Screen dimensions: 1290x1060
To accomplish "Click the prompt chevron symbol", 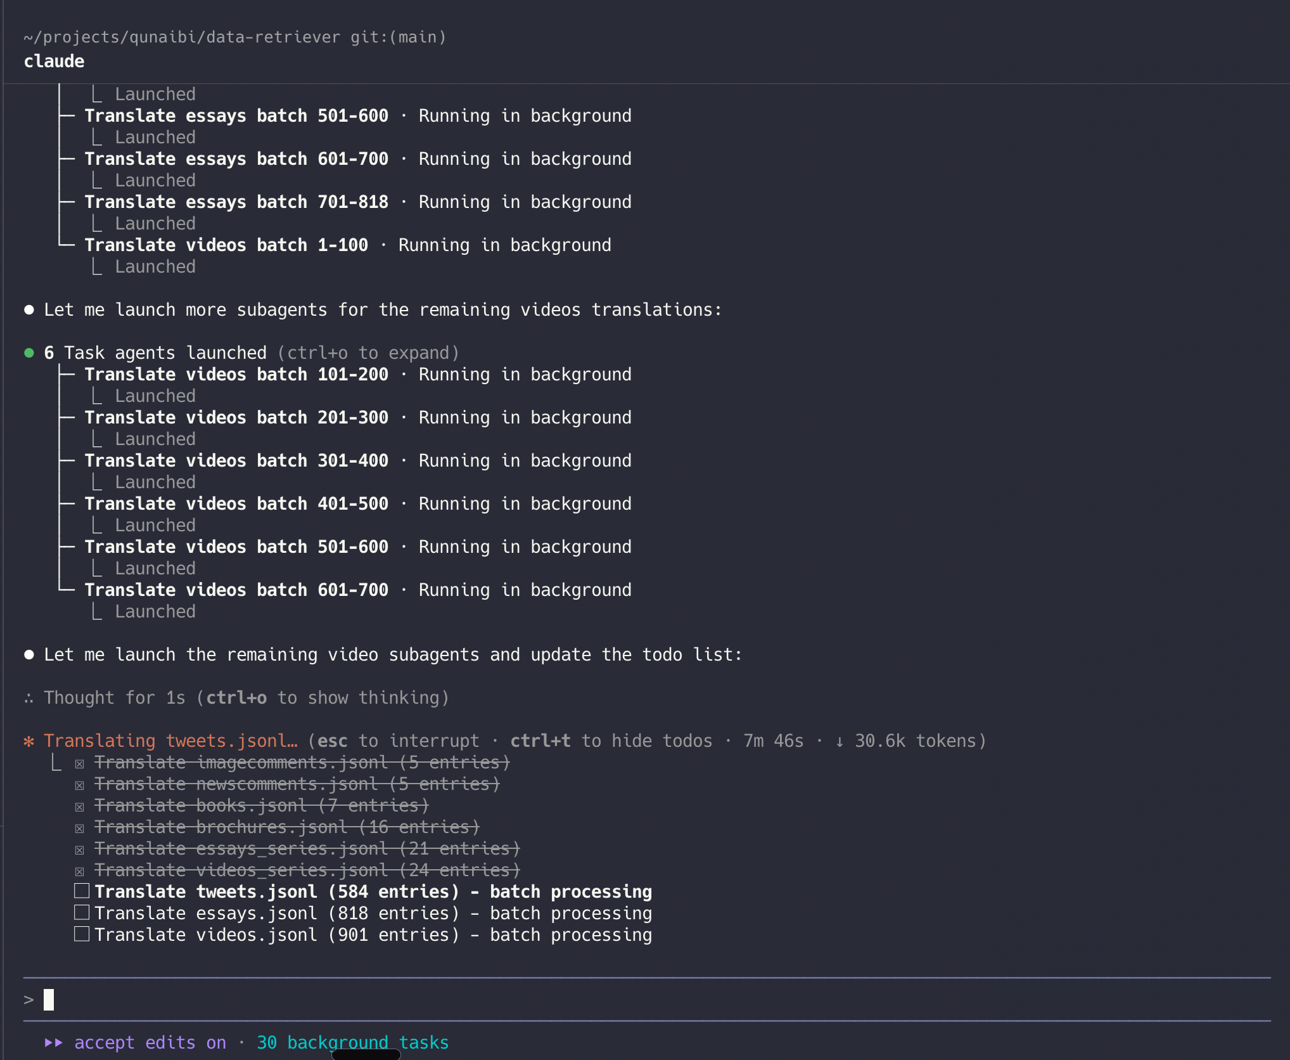I will tap(29, 1000).
